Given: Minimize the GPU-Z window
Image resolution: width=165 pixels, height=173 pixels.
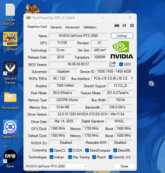Looking at the screenshot, I should pyautogui.click(x=103, y=18).
